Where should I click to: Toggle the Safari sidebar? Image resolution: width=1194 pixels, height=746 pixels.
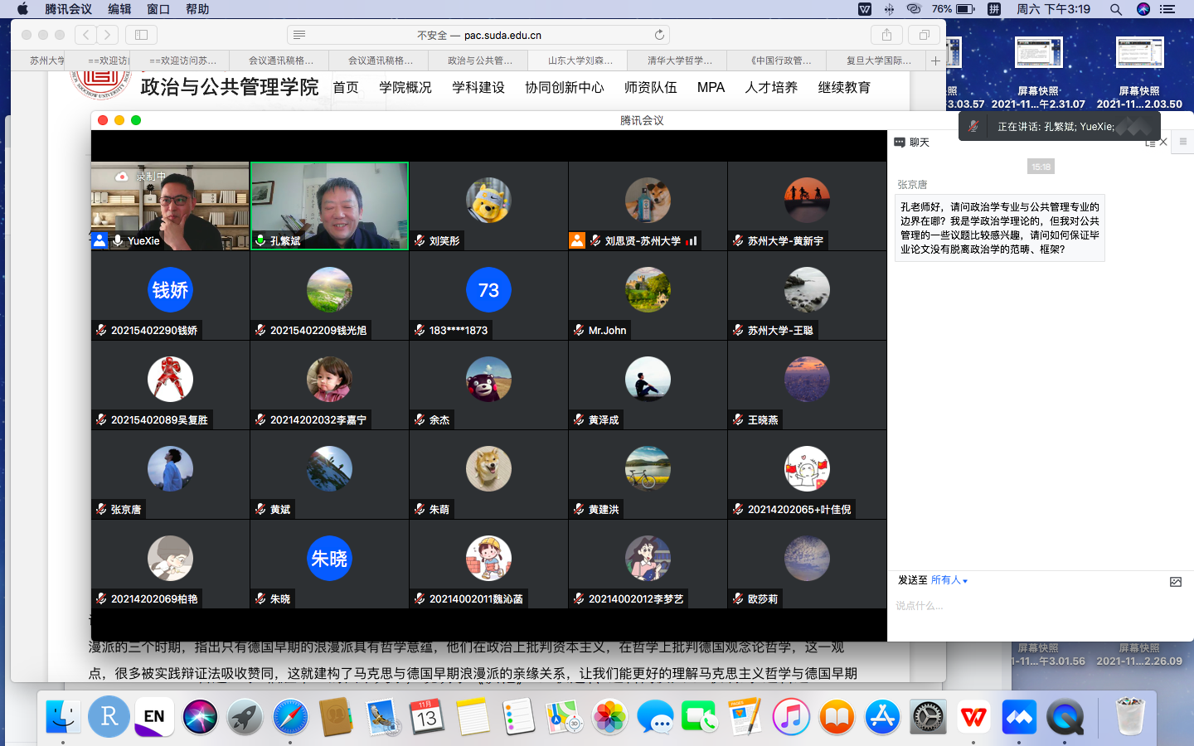[x=141, y=35]
